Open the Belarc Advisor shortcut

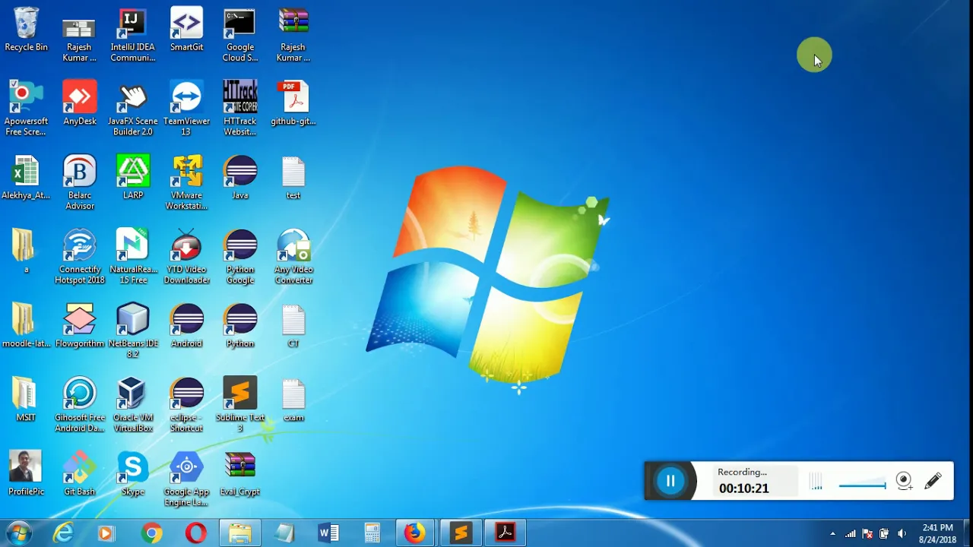[x=80, y=182]
